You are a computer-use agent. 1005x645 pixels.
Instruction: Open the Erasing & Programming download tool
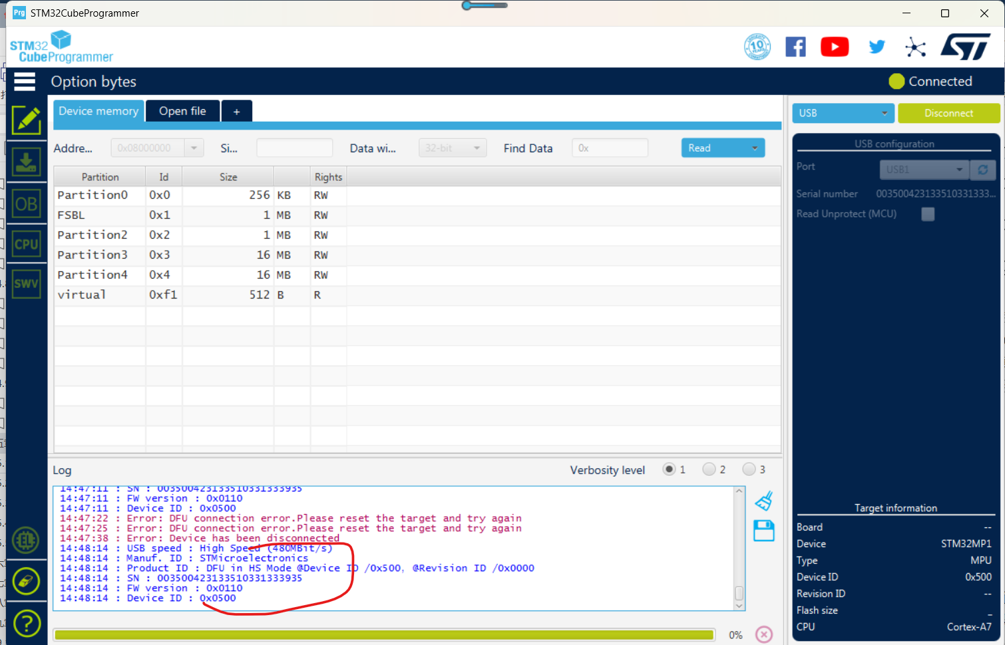click(27, 162)
